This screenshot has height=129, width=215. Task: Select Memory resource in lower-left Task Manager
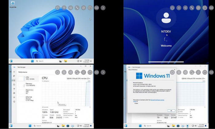click(28, 85)
